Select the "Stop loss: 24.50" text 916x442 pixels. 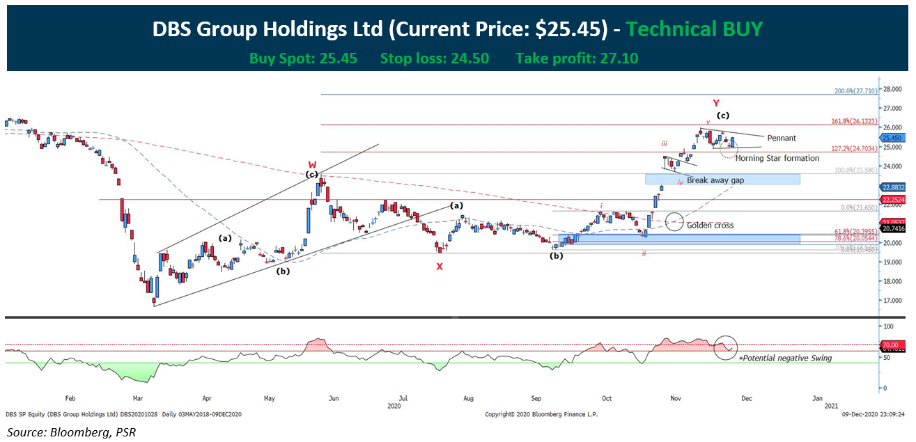[435, 58]
